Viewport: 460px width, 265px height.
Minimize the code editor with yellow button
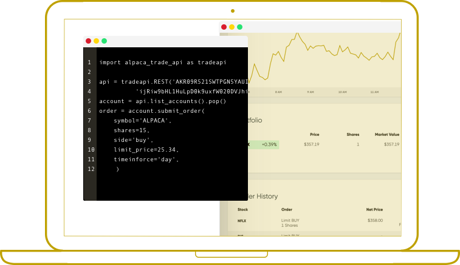(96, 41)
